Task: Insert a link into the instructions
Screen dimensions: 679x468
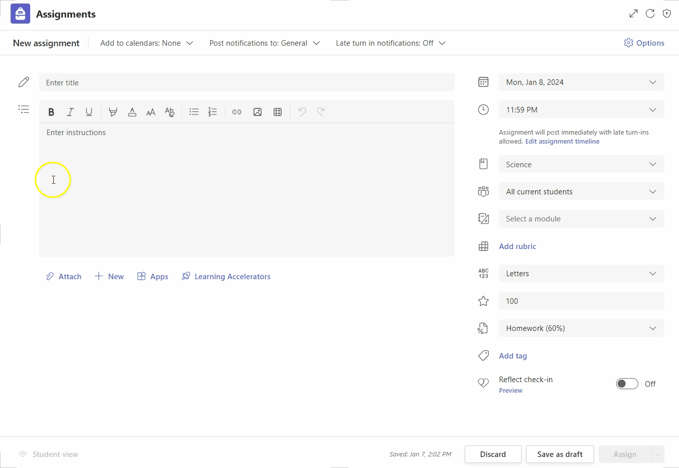Action: pyautogui.click(x=237, y=111)
